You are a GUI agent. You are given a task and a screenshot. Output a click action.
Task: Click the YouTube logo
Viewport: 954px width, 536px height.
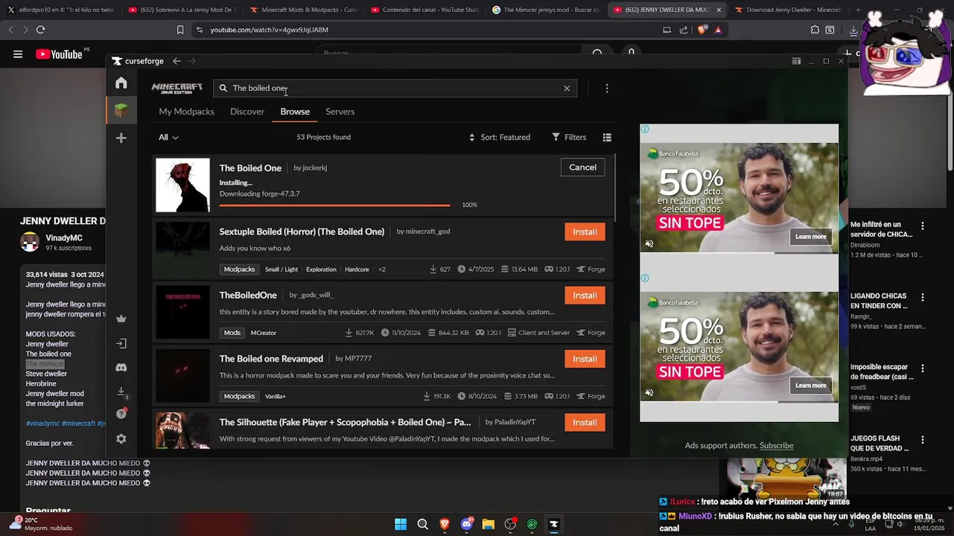59,54
